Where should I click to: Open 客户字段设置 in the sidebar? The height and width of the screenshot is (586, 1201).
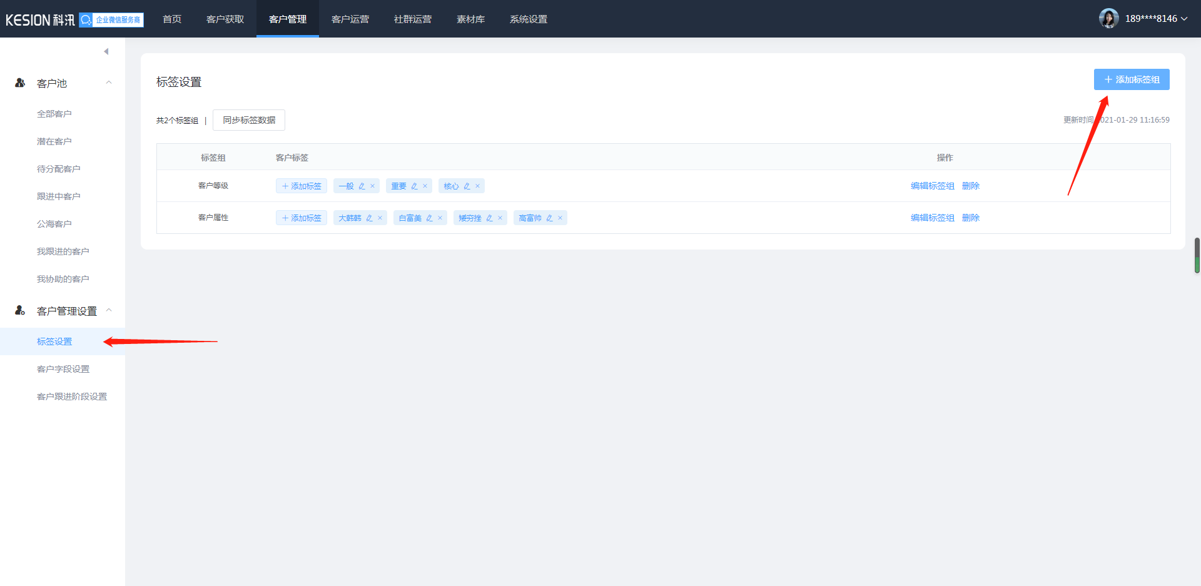coord(63,369)
